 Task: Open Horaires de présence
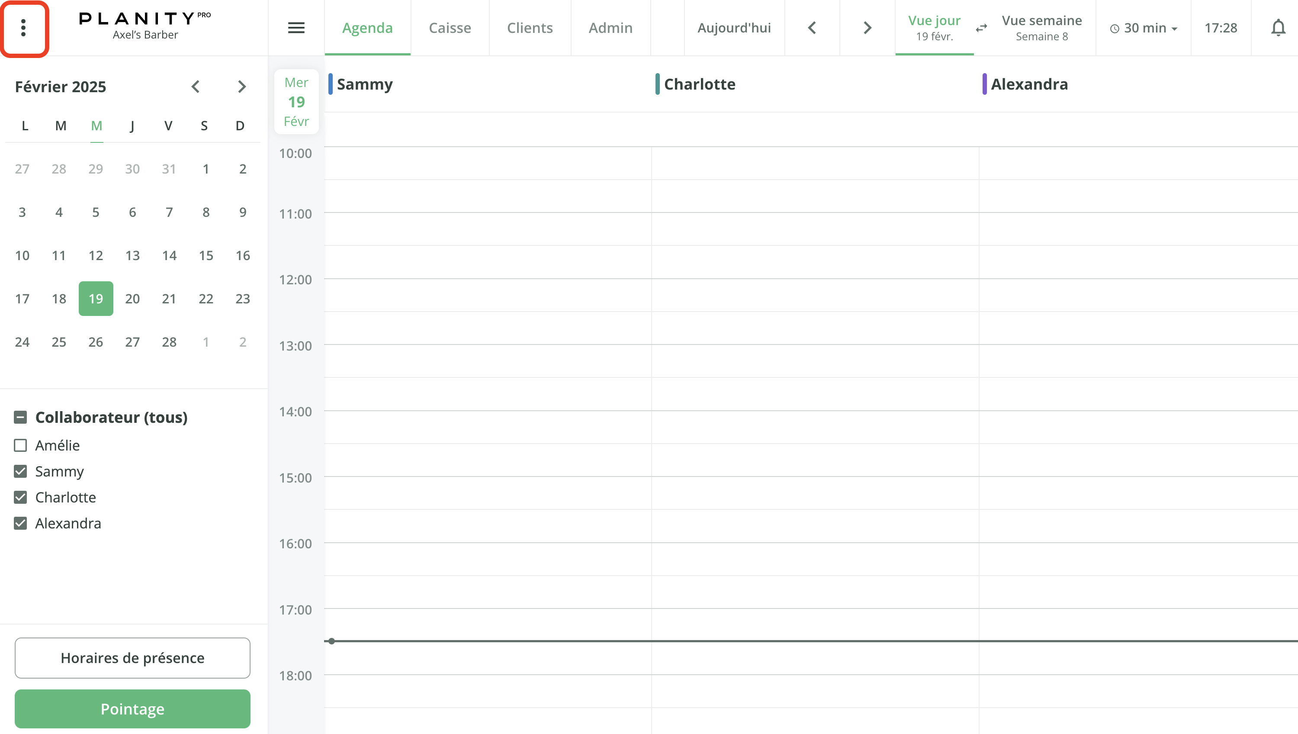point(132,657)
